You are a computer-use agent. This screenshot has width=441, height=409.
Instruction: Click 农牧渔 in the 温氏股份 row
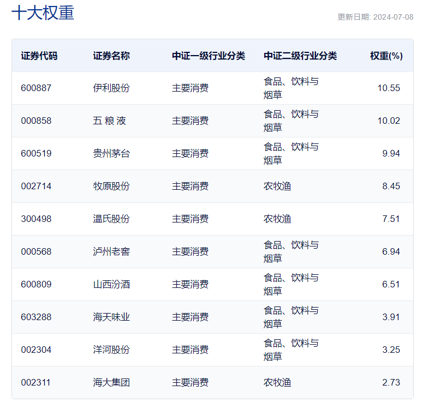[x=277, y=219]
